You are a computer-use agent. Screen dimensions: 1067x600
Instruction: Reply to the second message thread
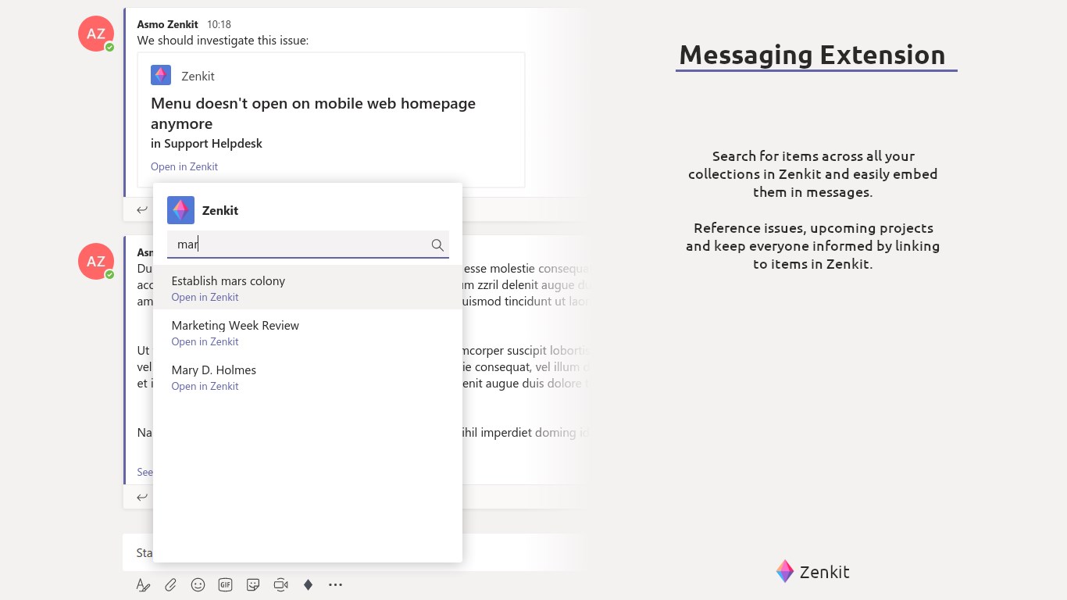point(142,497)
